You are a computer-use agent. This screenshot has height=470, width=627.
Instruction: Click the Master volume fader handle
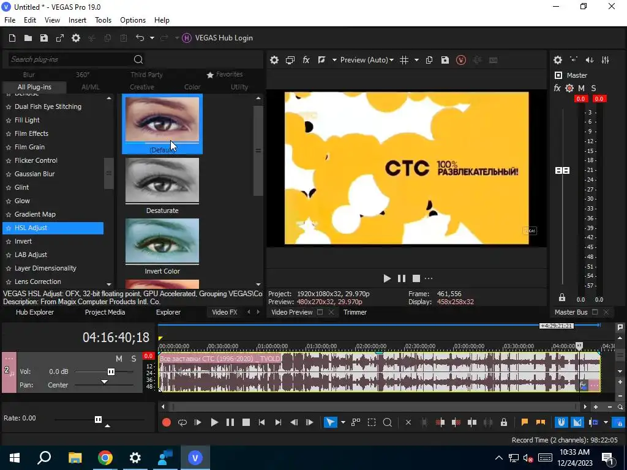(562, 171)
